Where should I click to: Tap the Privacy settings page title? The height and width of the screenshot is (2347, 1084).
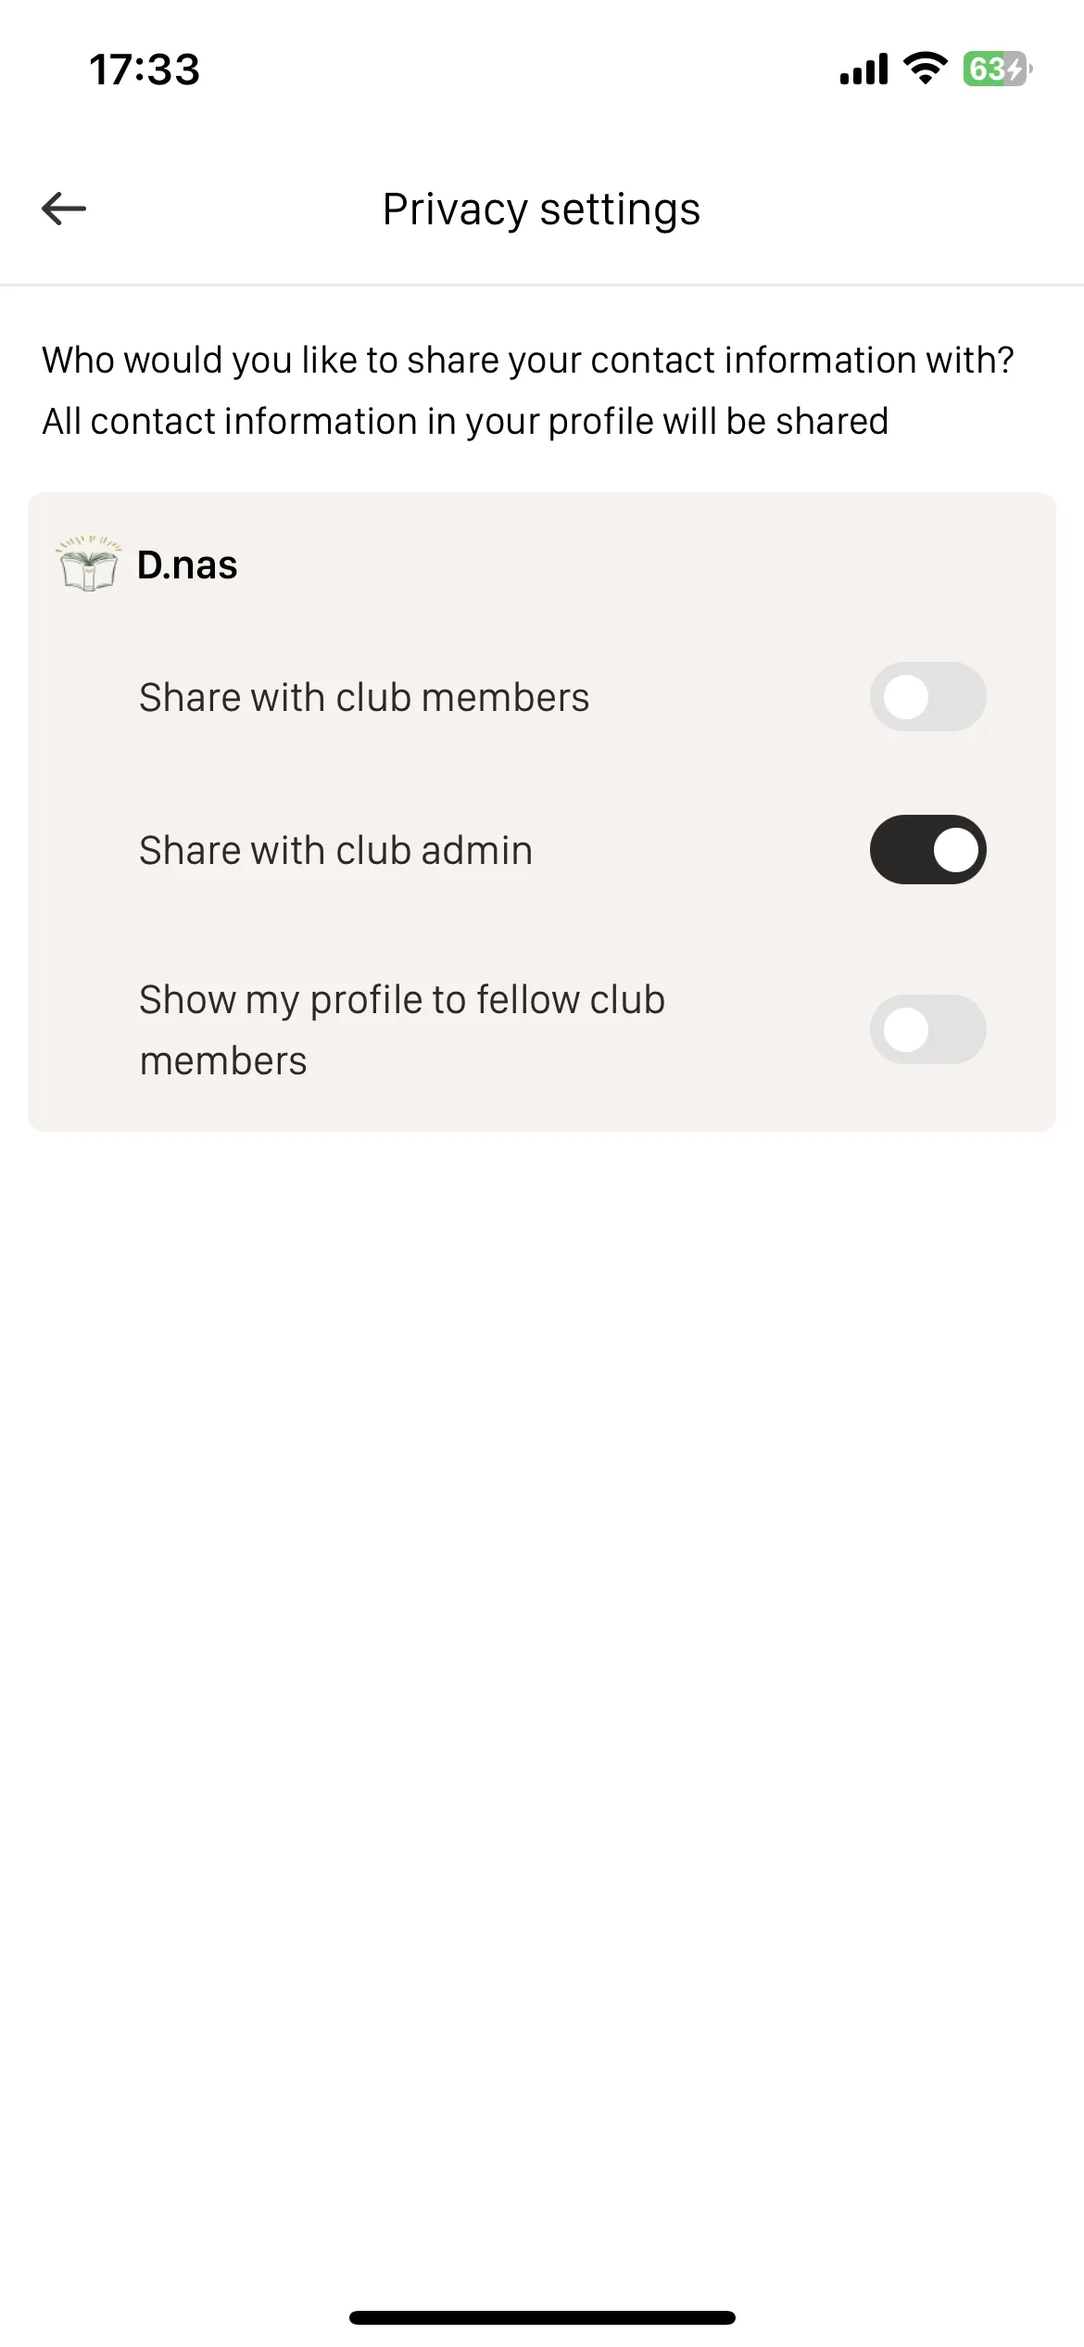tap(542, 209)
